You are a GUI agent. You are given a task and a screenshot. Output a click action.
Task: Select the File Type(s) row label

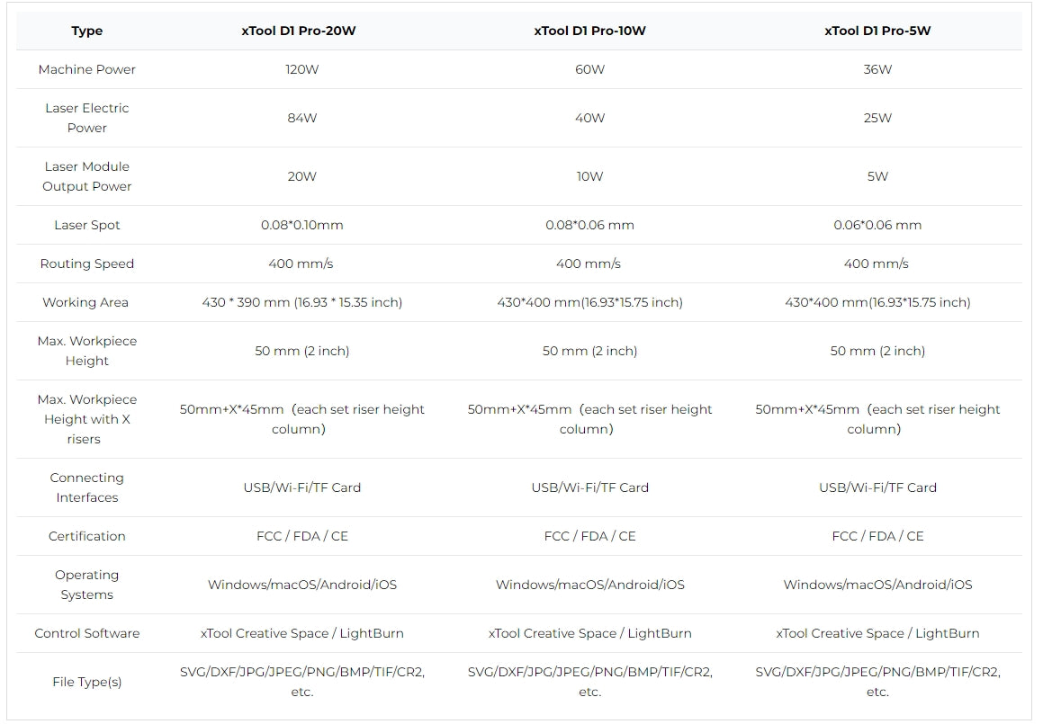point(87,682)
